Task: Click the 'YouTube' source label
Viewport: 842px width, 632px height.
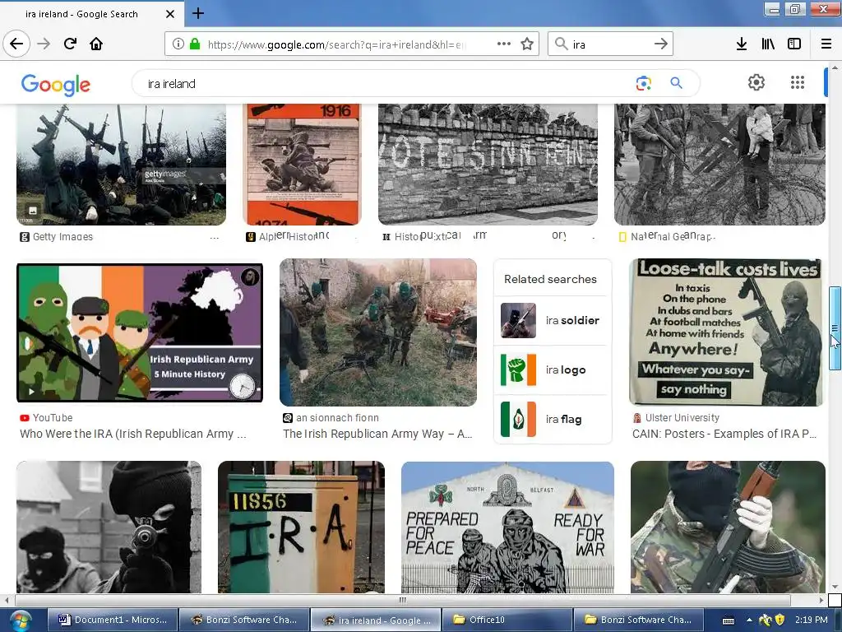Action: 53,417
